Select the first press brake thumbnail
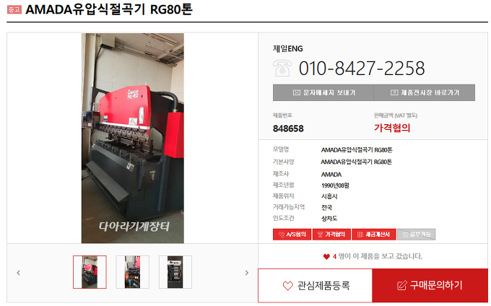 pyautogui.click(x=90, y=272)
